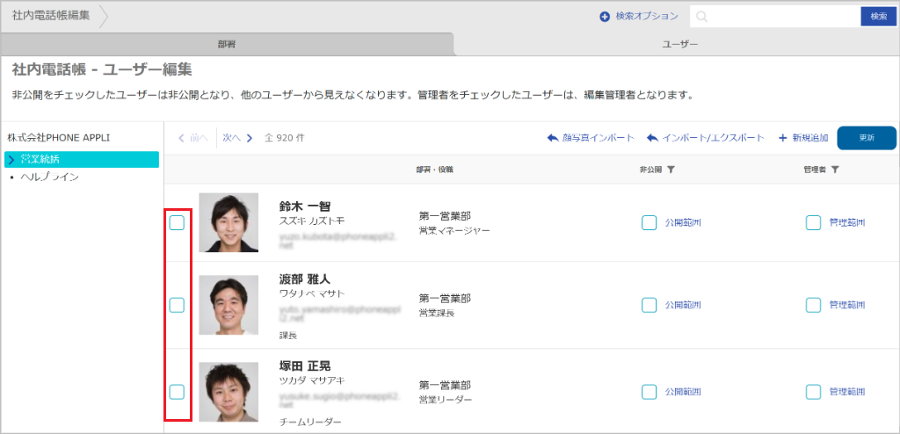
Task: Open the 非公開 column filter icon
Action: (x=671, y=170)
